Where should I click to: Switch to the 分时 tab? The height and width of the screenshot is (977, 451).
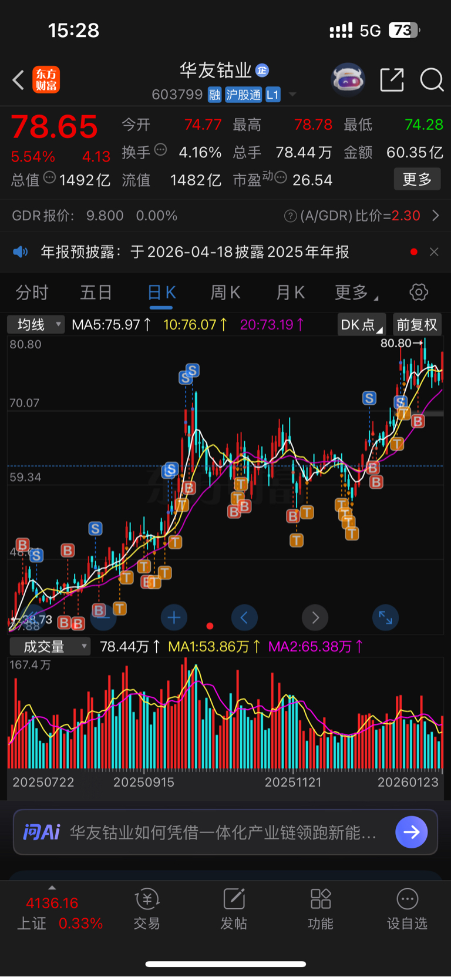32,293
